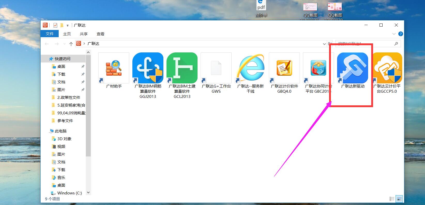Click the 9 个项目 status text
This screenshot has width=425, height=205.
pyautogui.click(x=52, y=199)
